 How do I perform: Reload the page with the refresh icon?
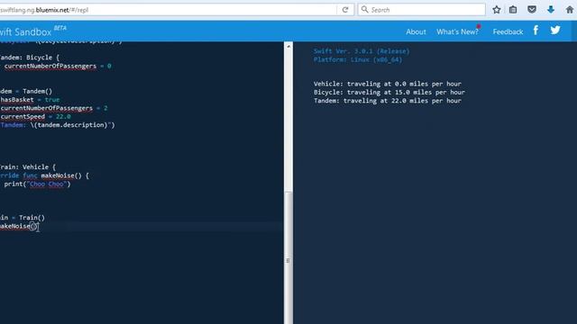pyautogui.click(x=344, y=10)
